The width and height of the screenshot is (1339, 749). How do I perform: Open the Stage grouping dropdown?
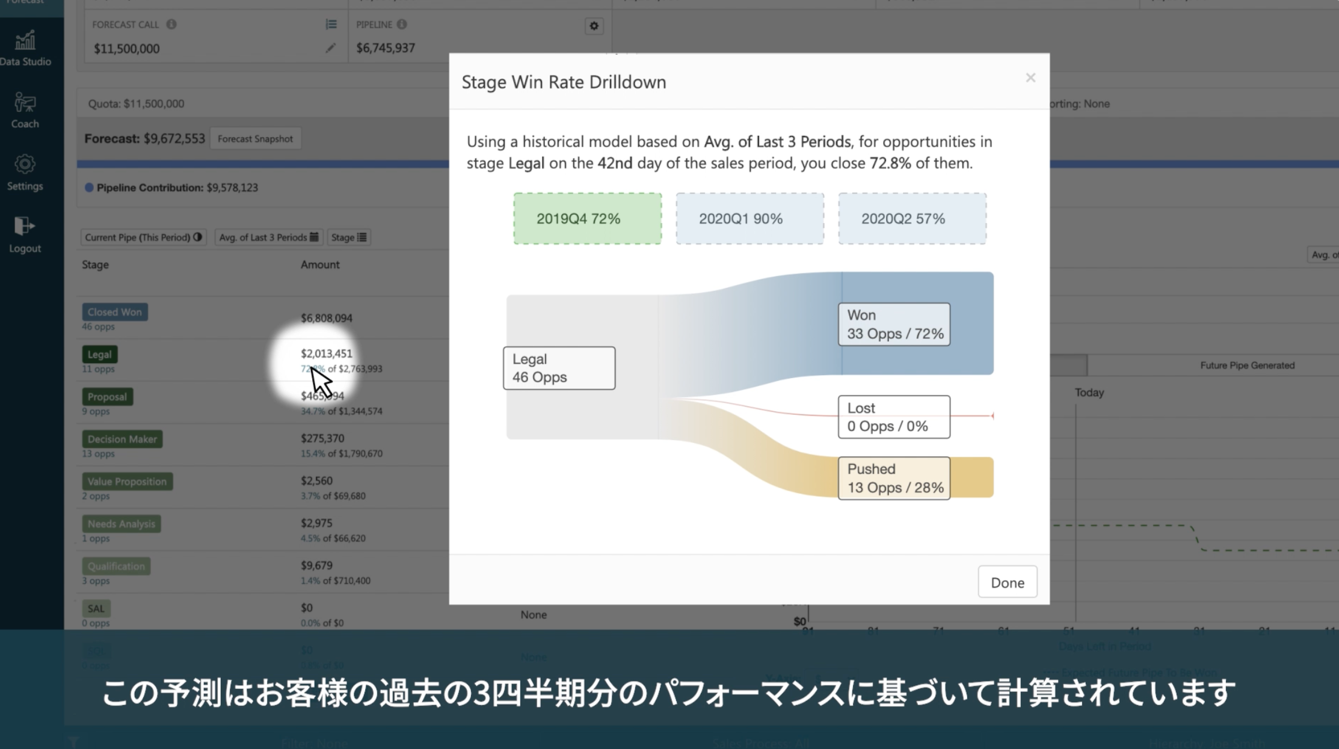[348, 237]
